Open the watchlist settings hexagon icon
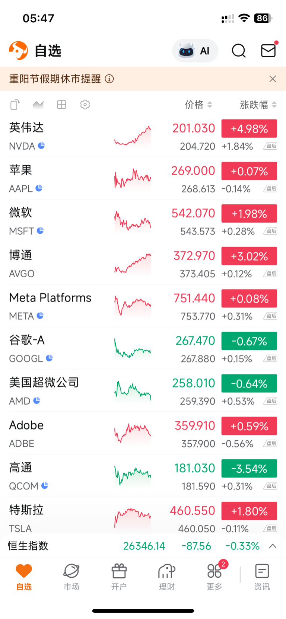This screenshot has height=619, width=286. pyautogui.click(x=85, y=105)
